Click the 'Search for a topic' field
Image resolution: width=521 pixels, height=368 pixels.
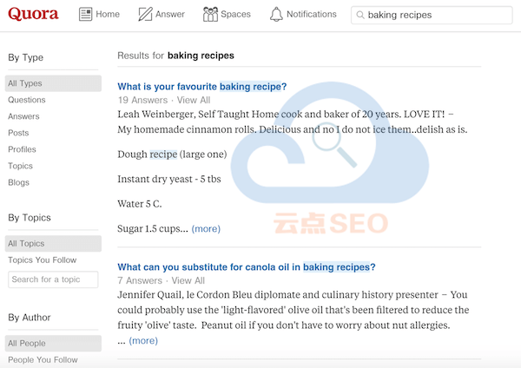[53, 279]
